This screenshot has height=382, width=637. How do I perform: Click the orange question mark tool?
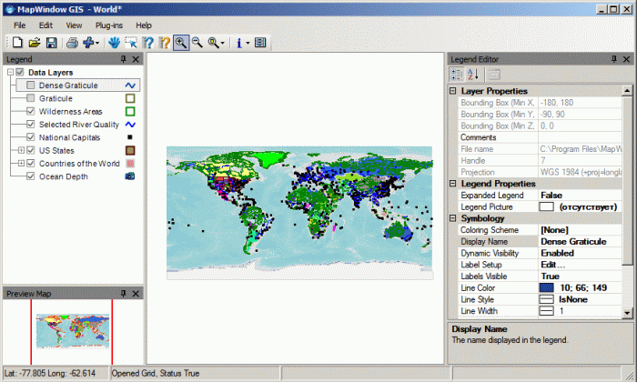tap(164, 43)
